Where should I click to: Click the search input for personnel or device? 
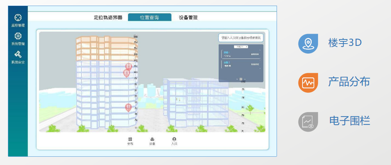241,38
